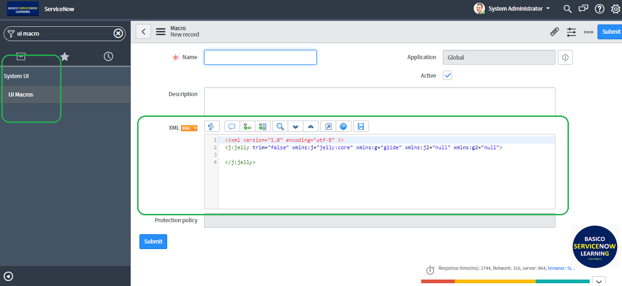Focus the navigator filter search box
This screenshot has width=622, height=286.
(x=65, y=33)
